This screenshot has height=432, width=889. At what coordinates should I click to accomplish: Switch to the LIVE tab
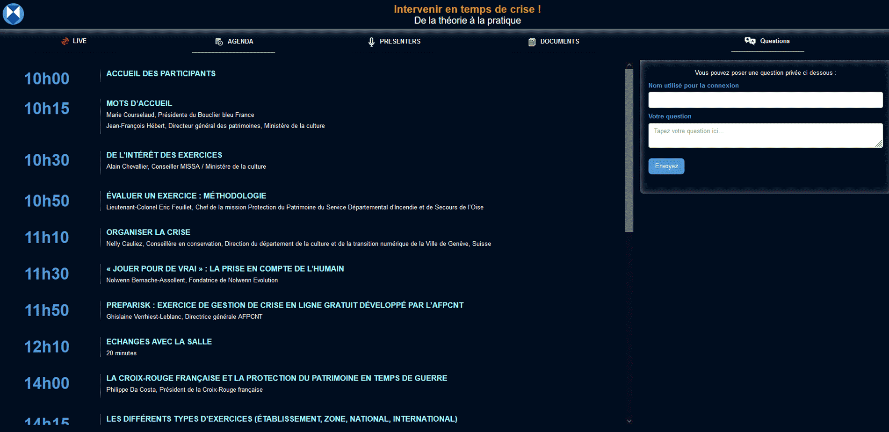[x=80, y=41]
